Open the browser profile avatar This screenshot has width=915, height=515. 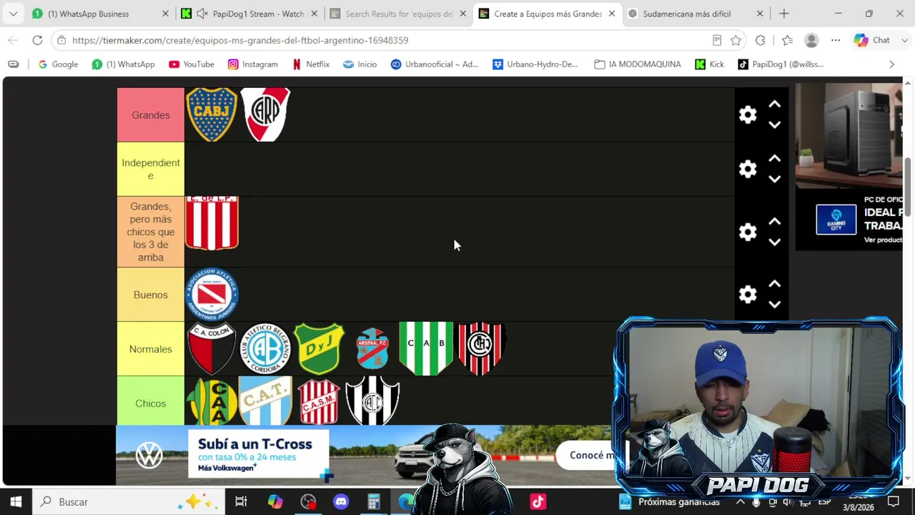(x=811, y=40)
